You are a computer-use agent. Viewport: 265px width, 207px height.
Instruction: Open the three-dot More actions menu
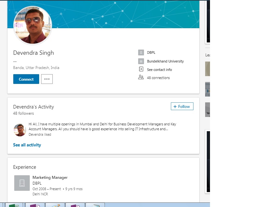coord(47,79)
